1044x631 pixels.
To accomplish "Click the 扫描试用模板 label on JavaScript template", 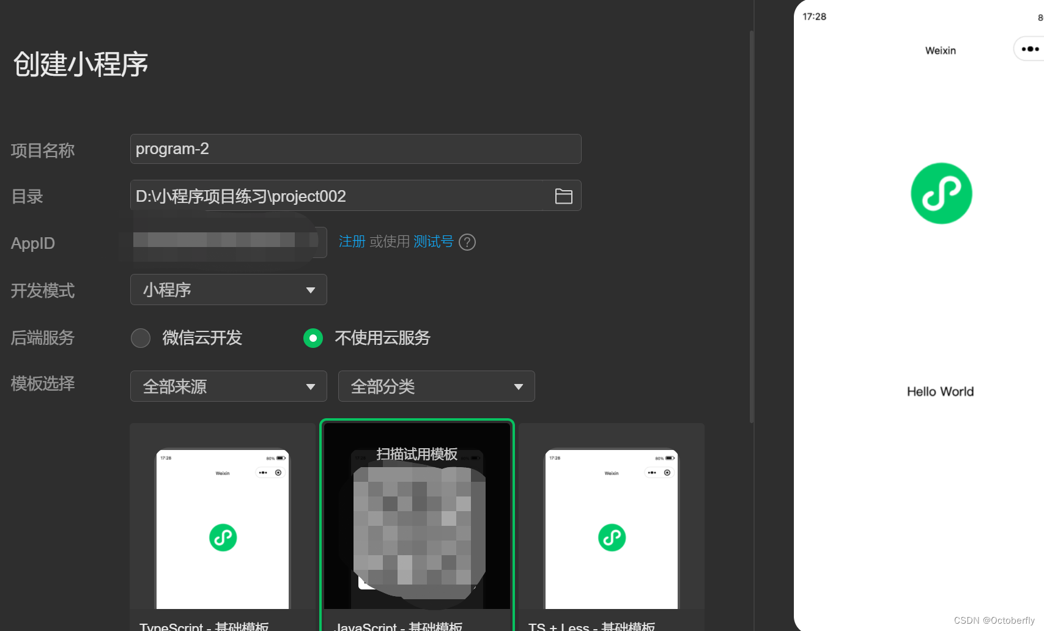I will coord(417,454).
